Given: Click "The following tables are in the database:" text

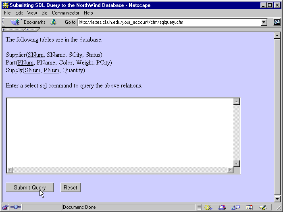Looking at the screenshot, I should [54, 39].
